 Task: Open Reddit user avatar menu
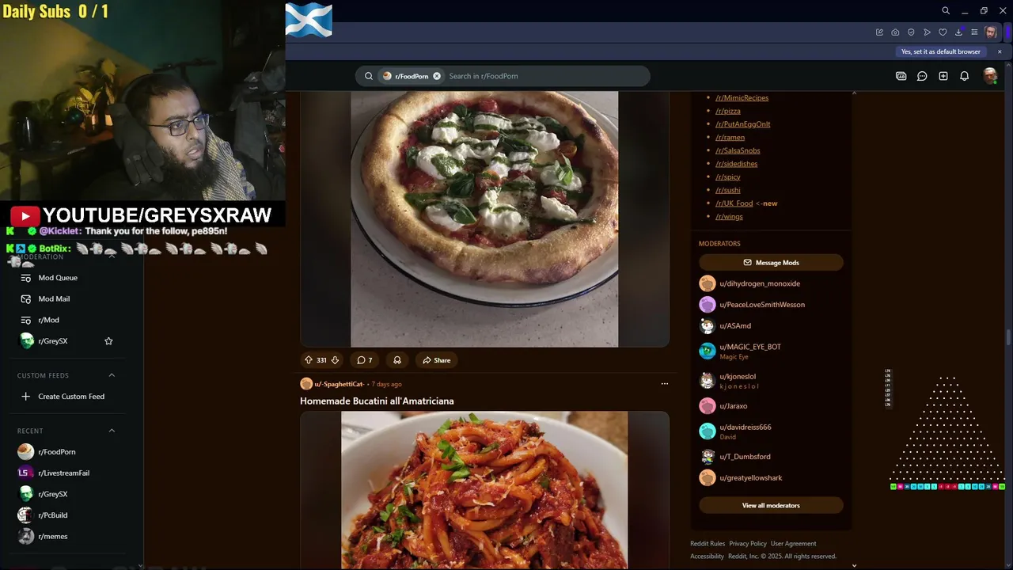(x=990, y=76)
